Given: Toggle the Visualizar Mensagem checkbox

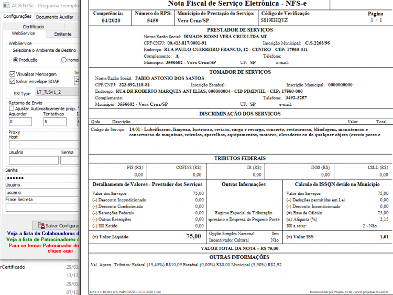Looking at the screenshot, I should (12, 74).
